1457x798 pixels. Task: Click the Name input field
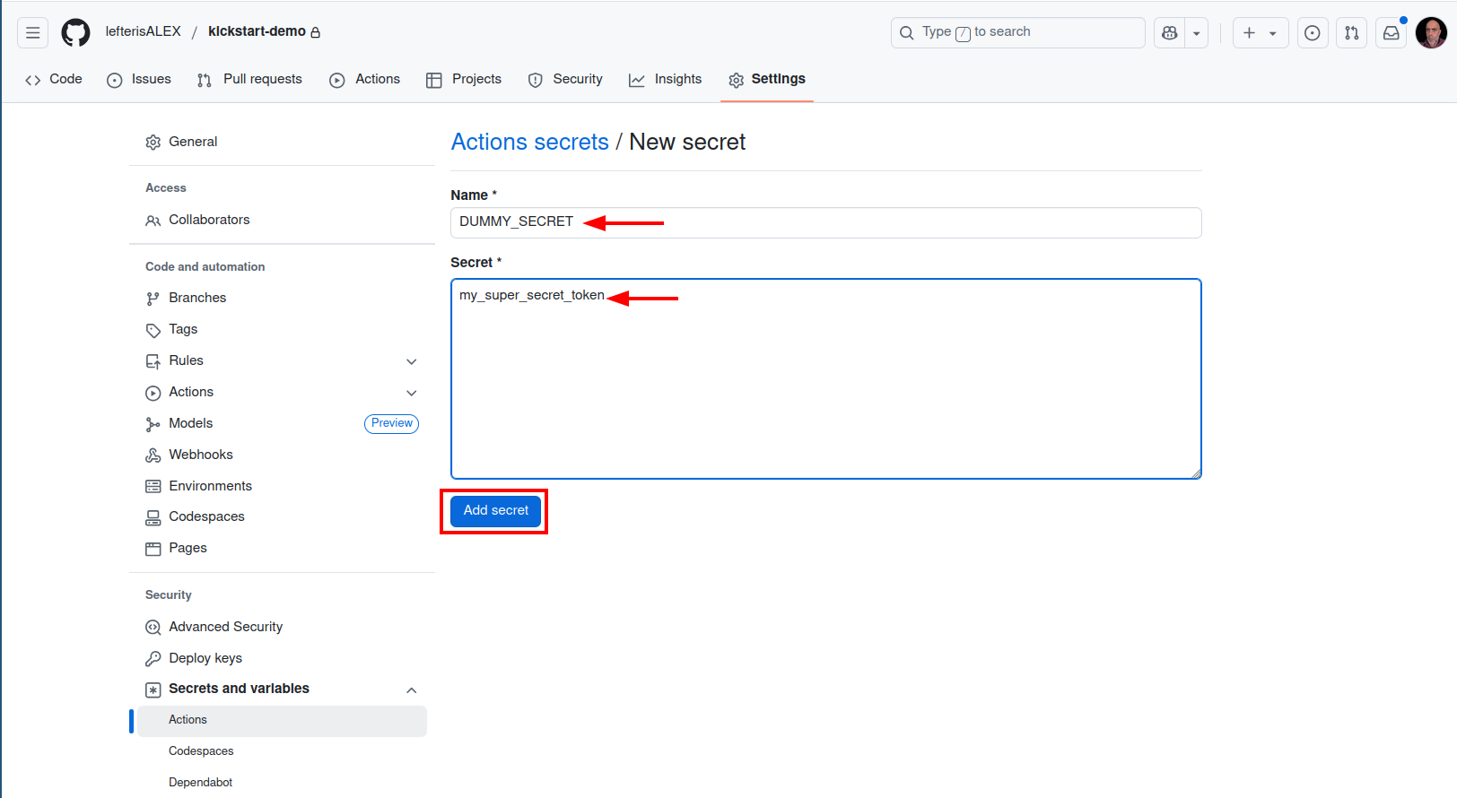tap(825, 222)
